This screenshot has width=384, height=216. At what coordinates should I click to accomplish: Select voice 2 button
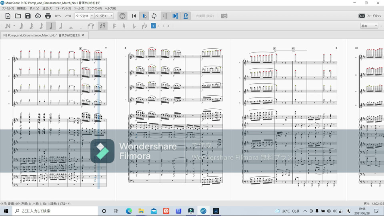[x=158, y=26]
